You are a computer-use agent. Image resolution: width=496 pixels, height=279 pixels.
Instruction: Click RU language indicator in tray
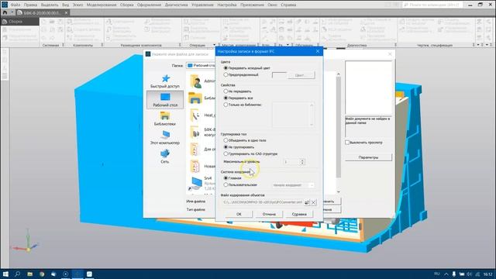437,274
